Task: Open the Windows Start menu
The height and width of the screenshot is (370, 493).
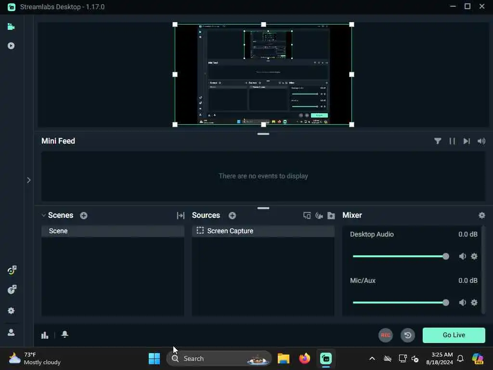Action: pos(155,358)
